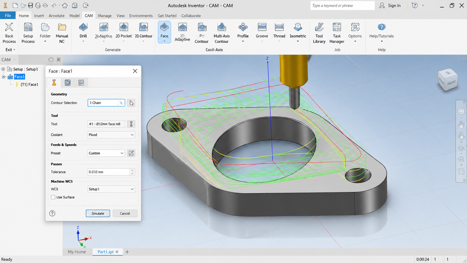
Task: Switch to the Annotate ribbon tab
Action: tap(56, 16)
